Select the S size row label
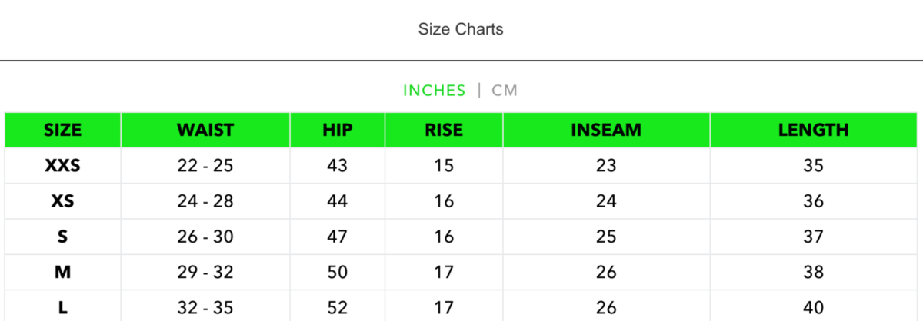Viewport: 923px width, 321px height. tap(62, 237)
